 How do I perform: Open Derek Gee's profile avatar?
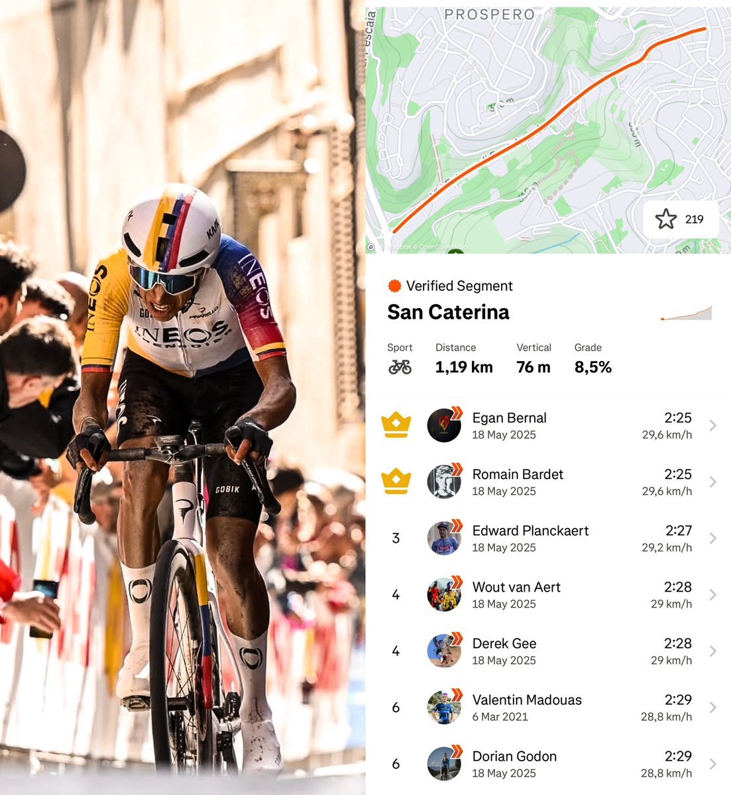[444, 651]
